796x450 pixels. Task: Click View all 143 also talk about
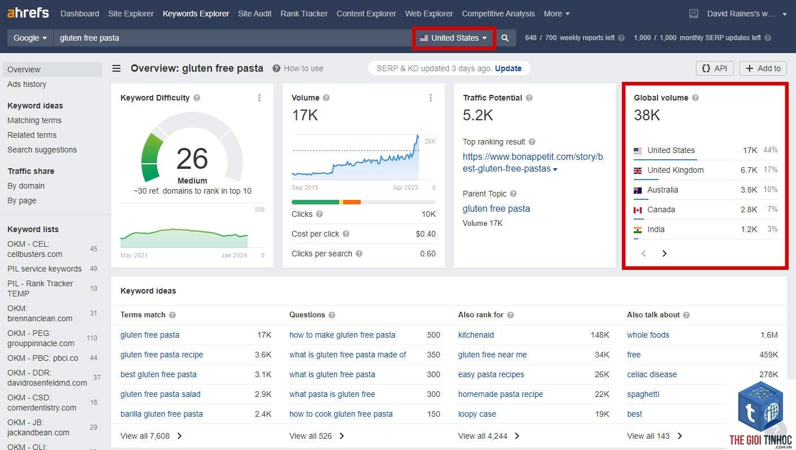point(655,436)
